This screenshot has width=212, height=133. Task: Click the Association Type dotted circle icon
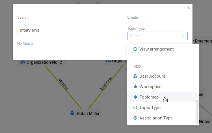click(x=135, y=118)
